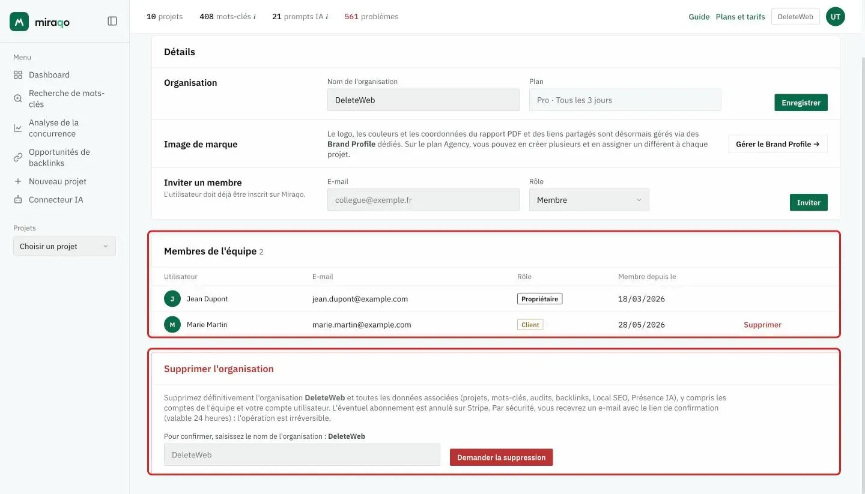Click jean.dupont@example.com email cell
Image resolution: width=865 pixels, height=494 pixels.
pyautogui.click(x=360, y=299)
